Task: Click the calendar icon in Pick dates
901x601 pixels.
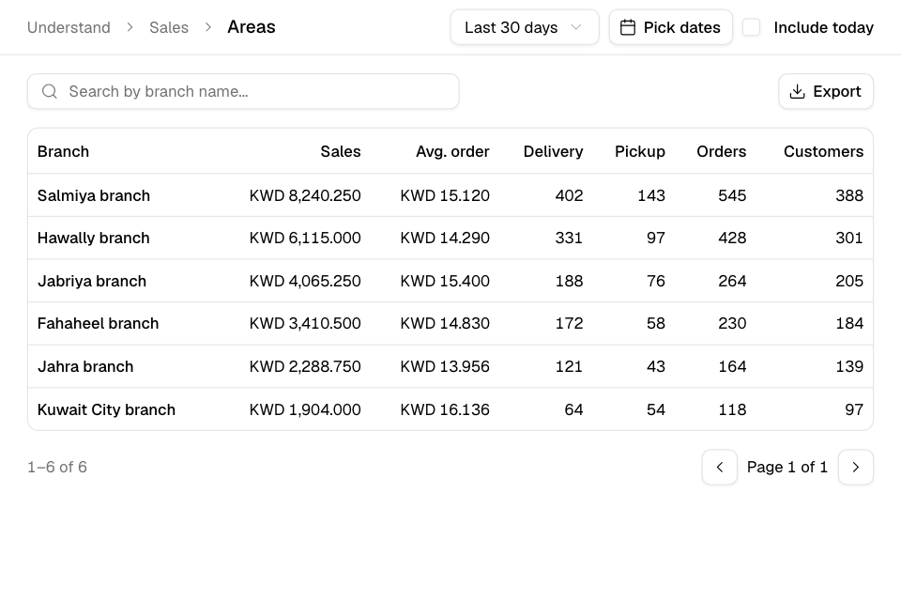Action: [628, 27]
